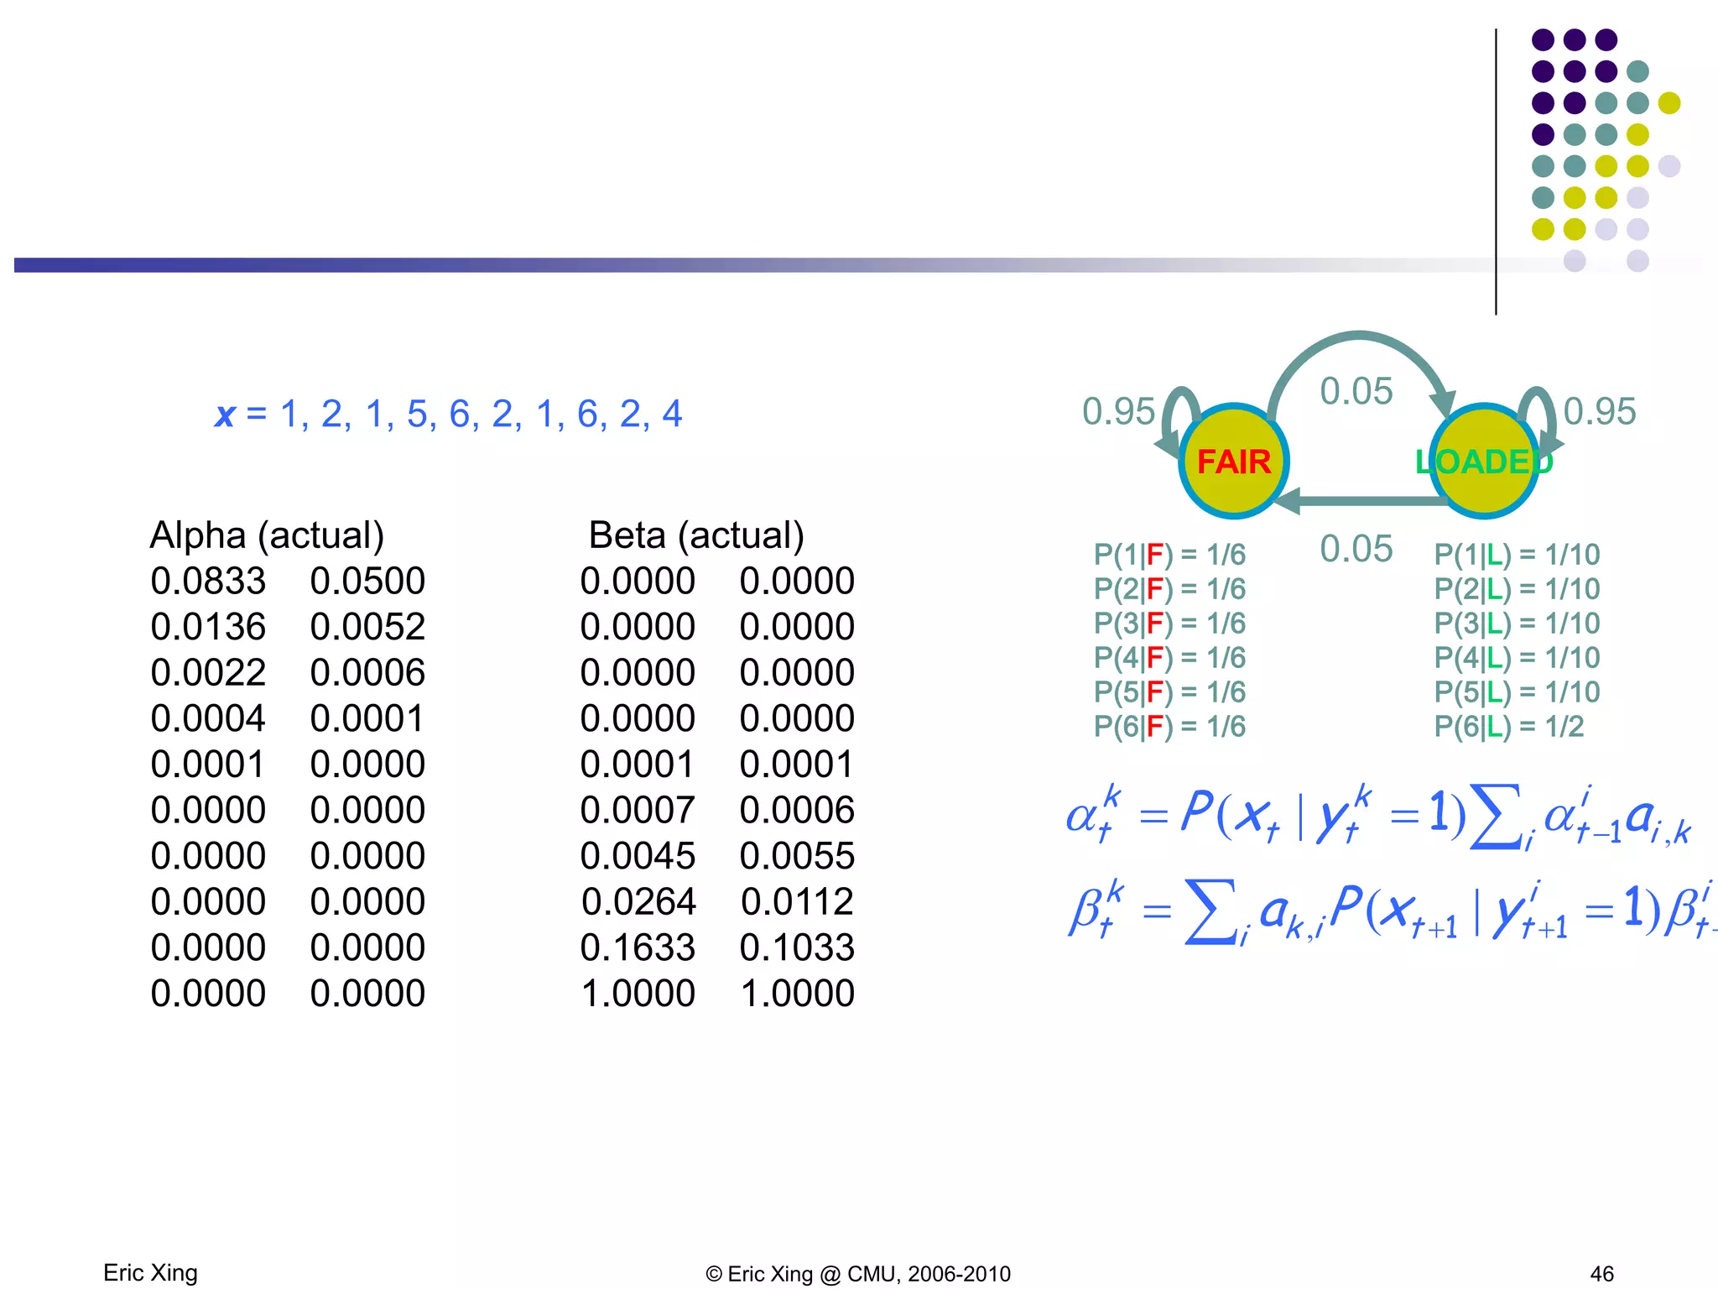The height and width of the screenshot is (1289, 1718).
Task: Click the P(2|L) = 1/10 line
Action: click(x=1517, y=589)
